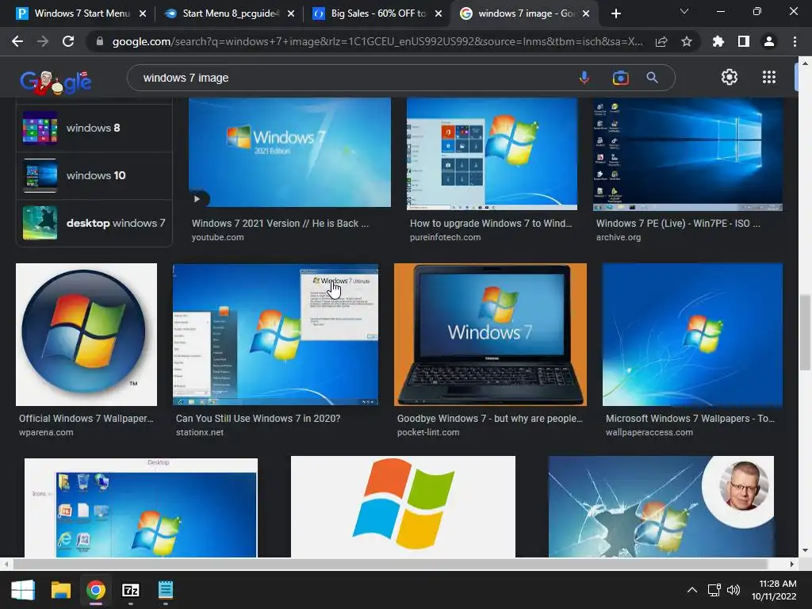
Task: Bookmark this page with the star icon
Action: [x=687, y=41]
